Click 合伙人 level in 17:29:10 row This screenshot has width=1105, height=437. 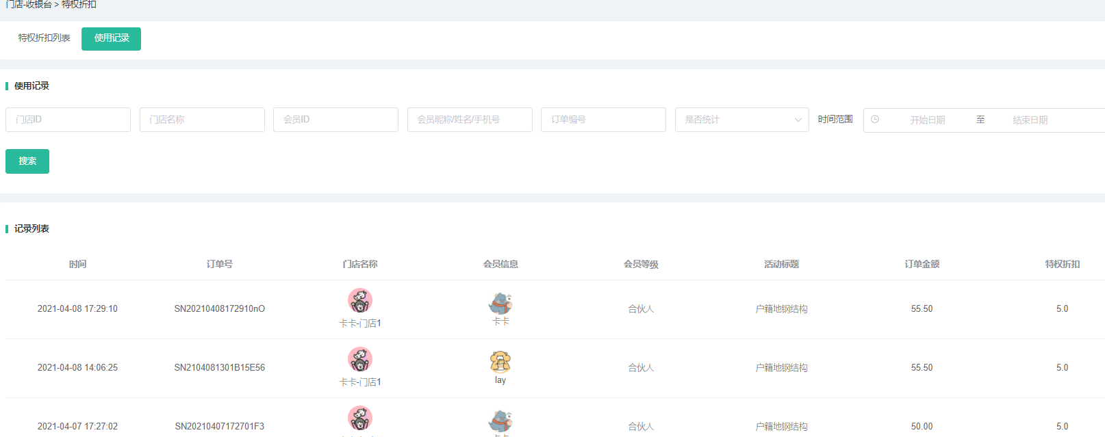641,309
